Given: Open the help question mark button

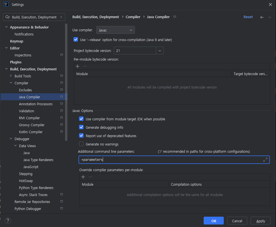Looking at the screenshot, I should [x=8, y=221].
